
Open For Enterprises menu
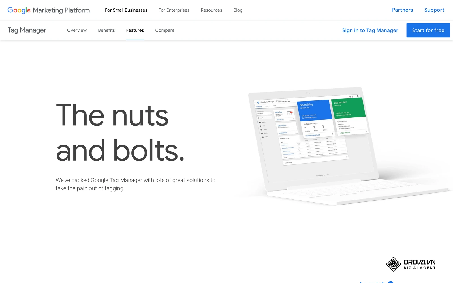[x=174, y=10]
